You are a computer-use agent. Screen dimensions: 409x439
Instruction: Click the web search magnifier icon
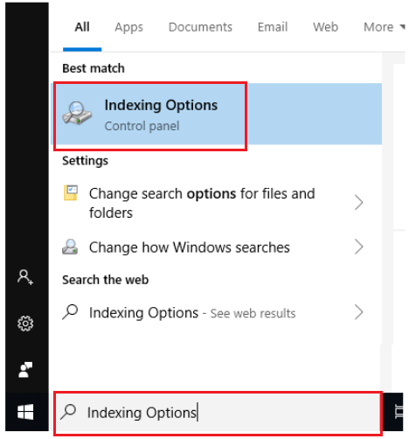click(x=70, y=312)
